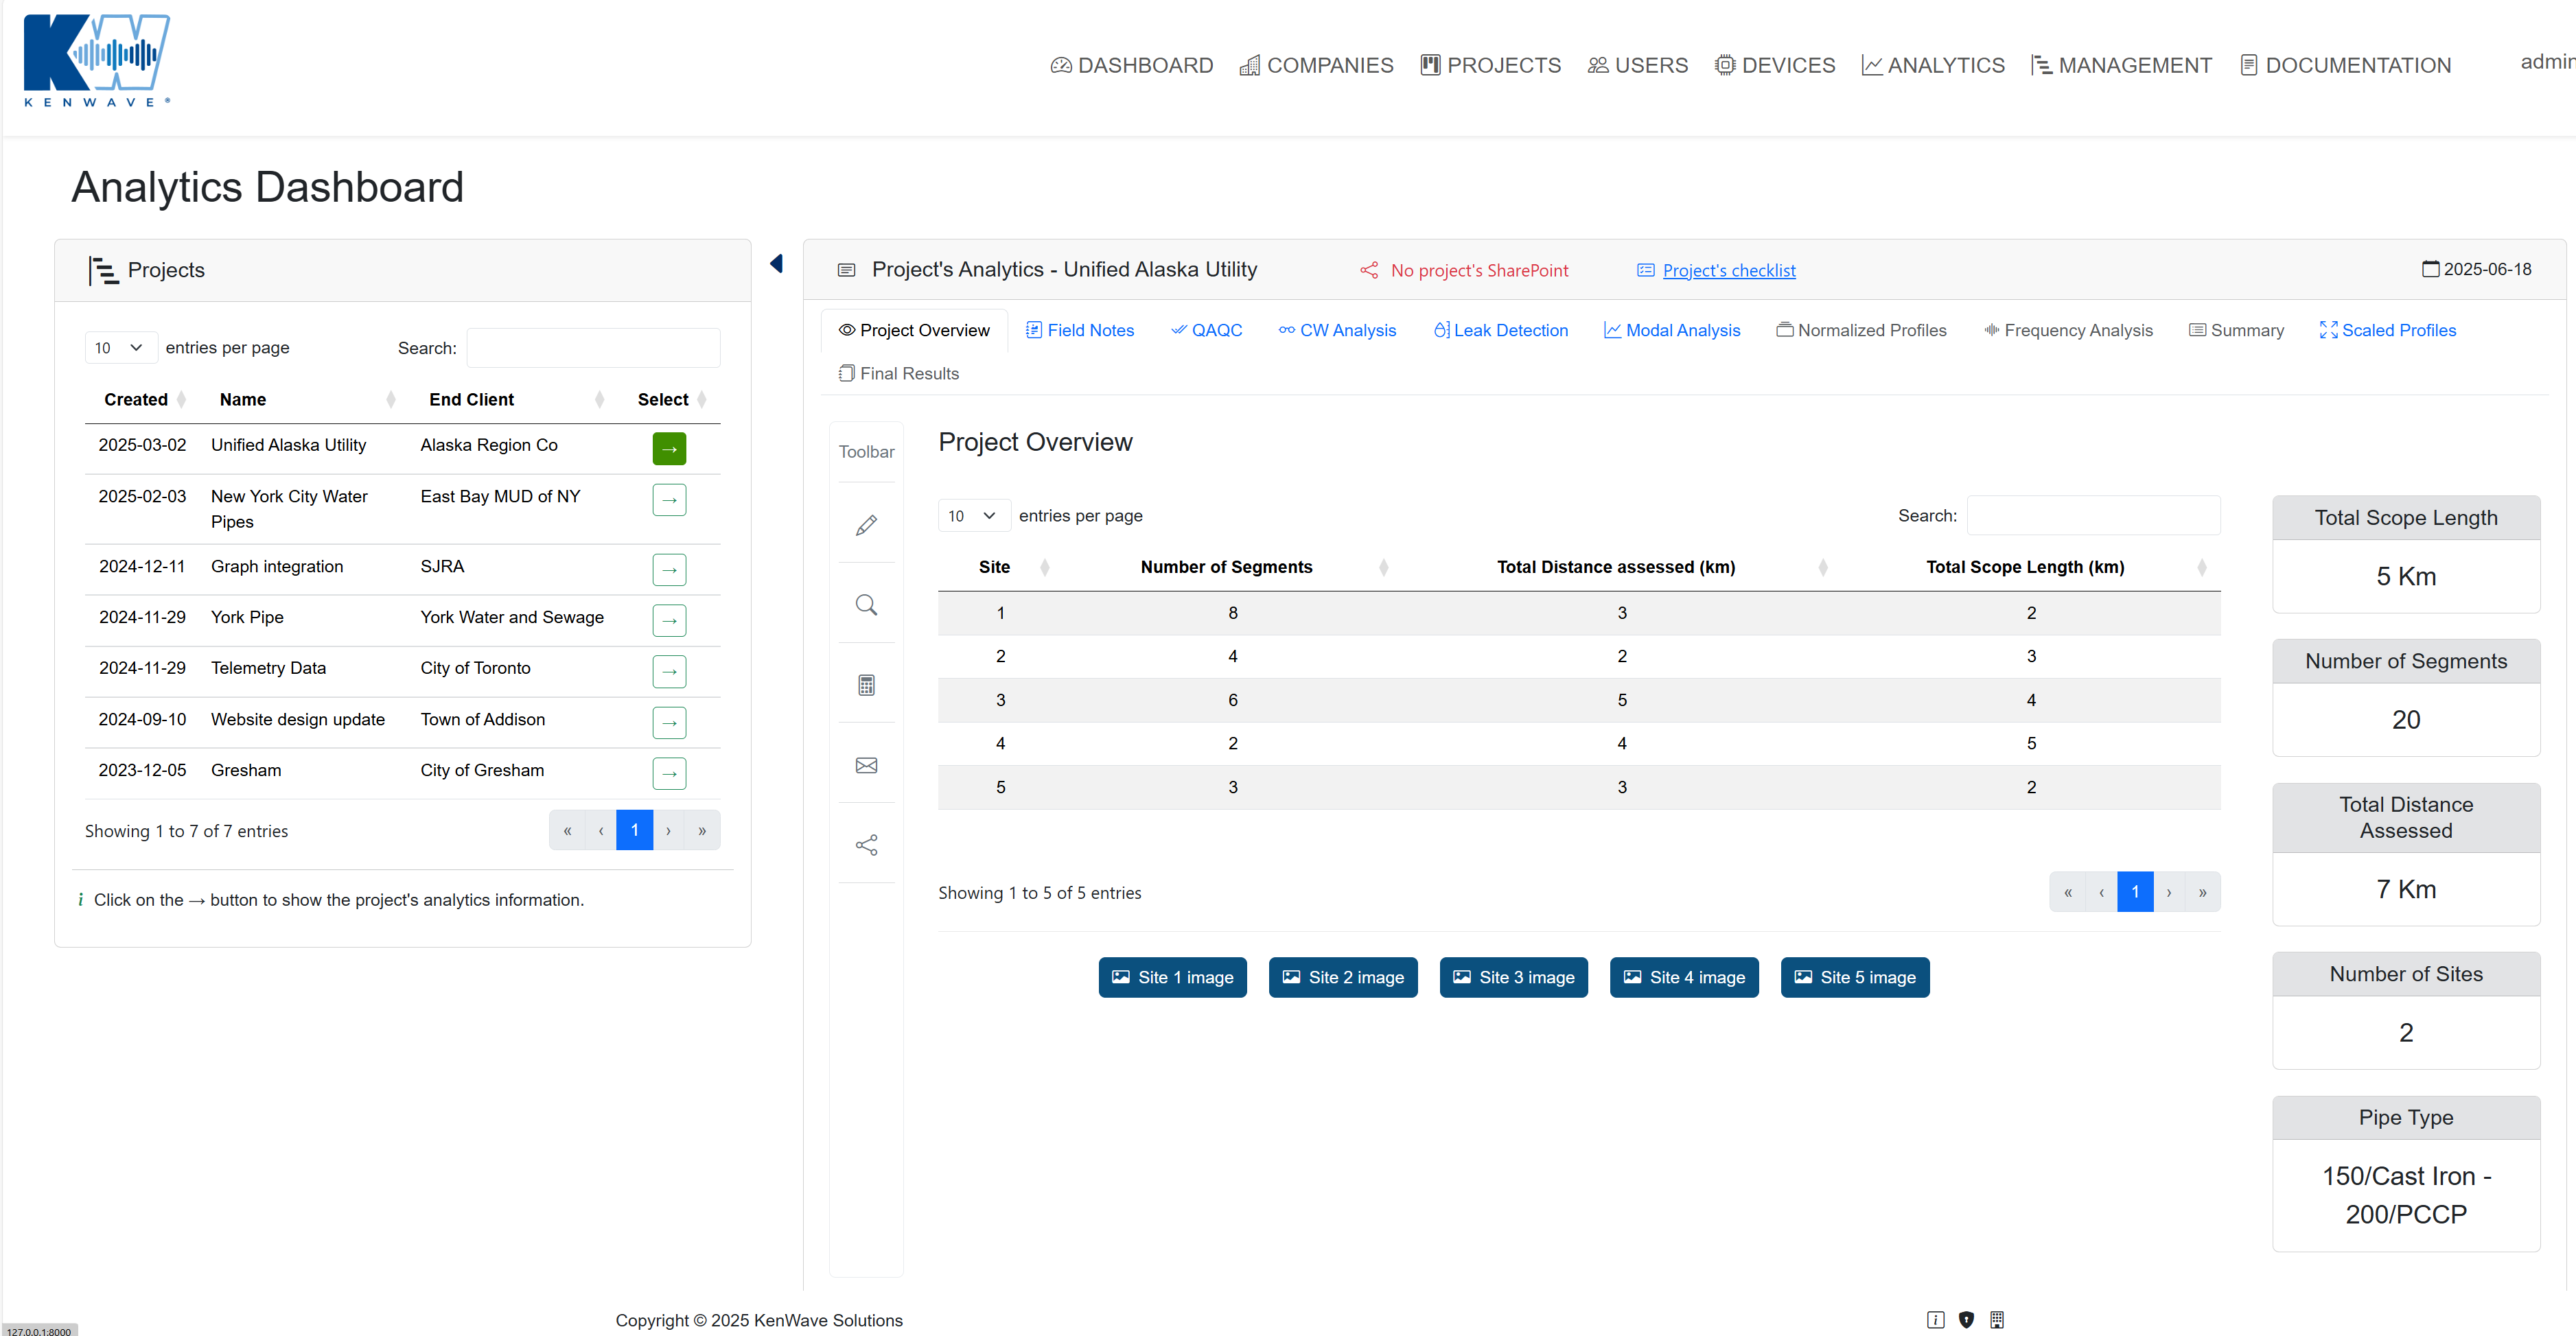This screenshot has width=2576, height=1336.
Task: Click the calculator toolbar icon
Action: click(866, 685)
